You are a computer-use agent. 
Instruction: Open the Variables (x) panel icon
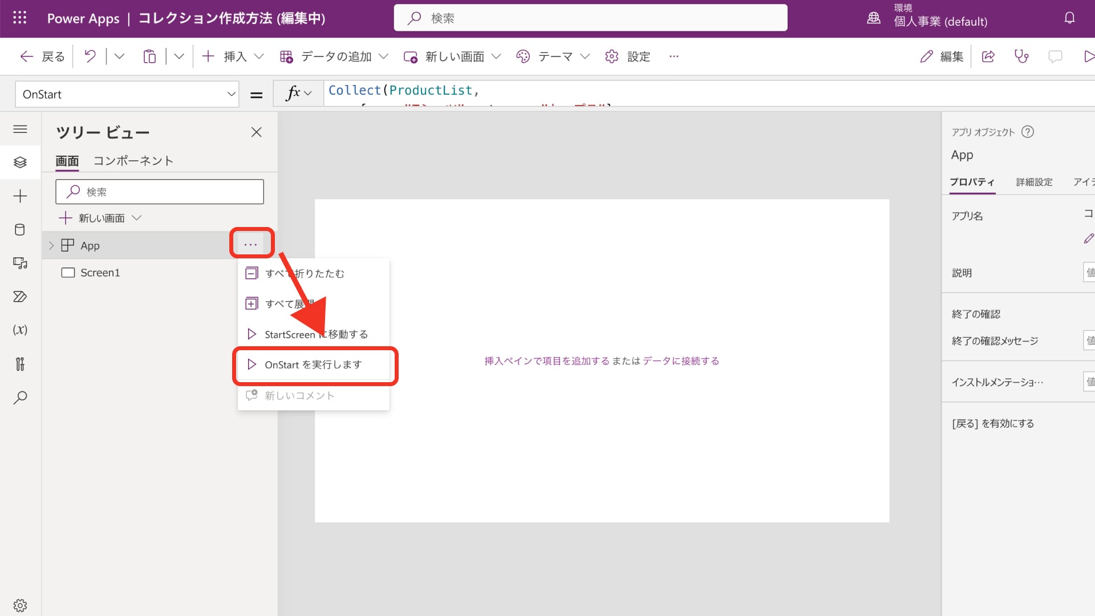point(21,329)
